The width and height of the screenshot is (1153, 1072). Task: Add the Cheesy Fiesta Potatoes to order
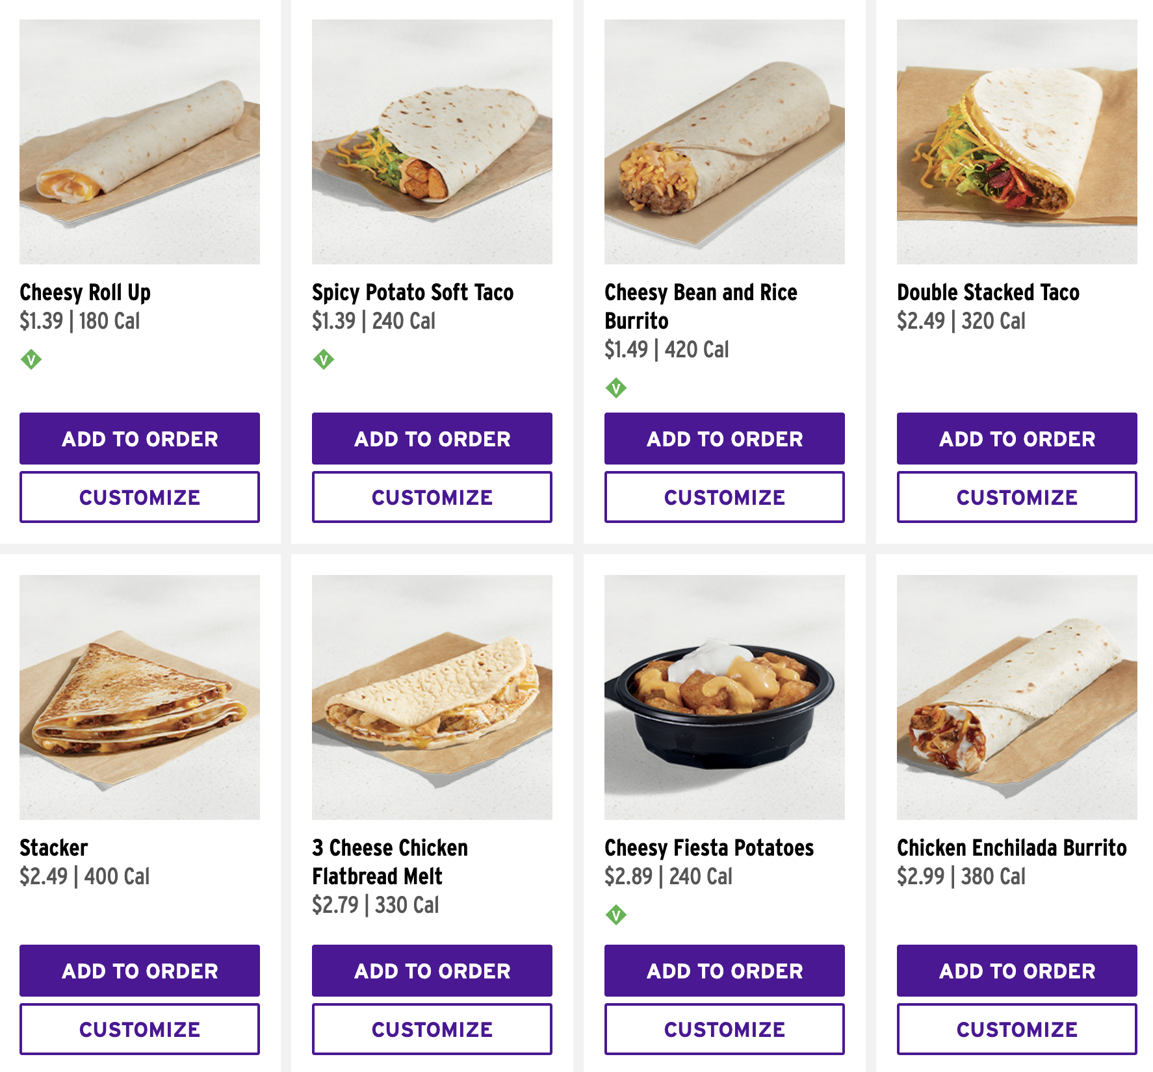(723, 971)
